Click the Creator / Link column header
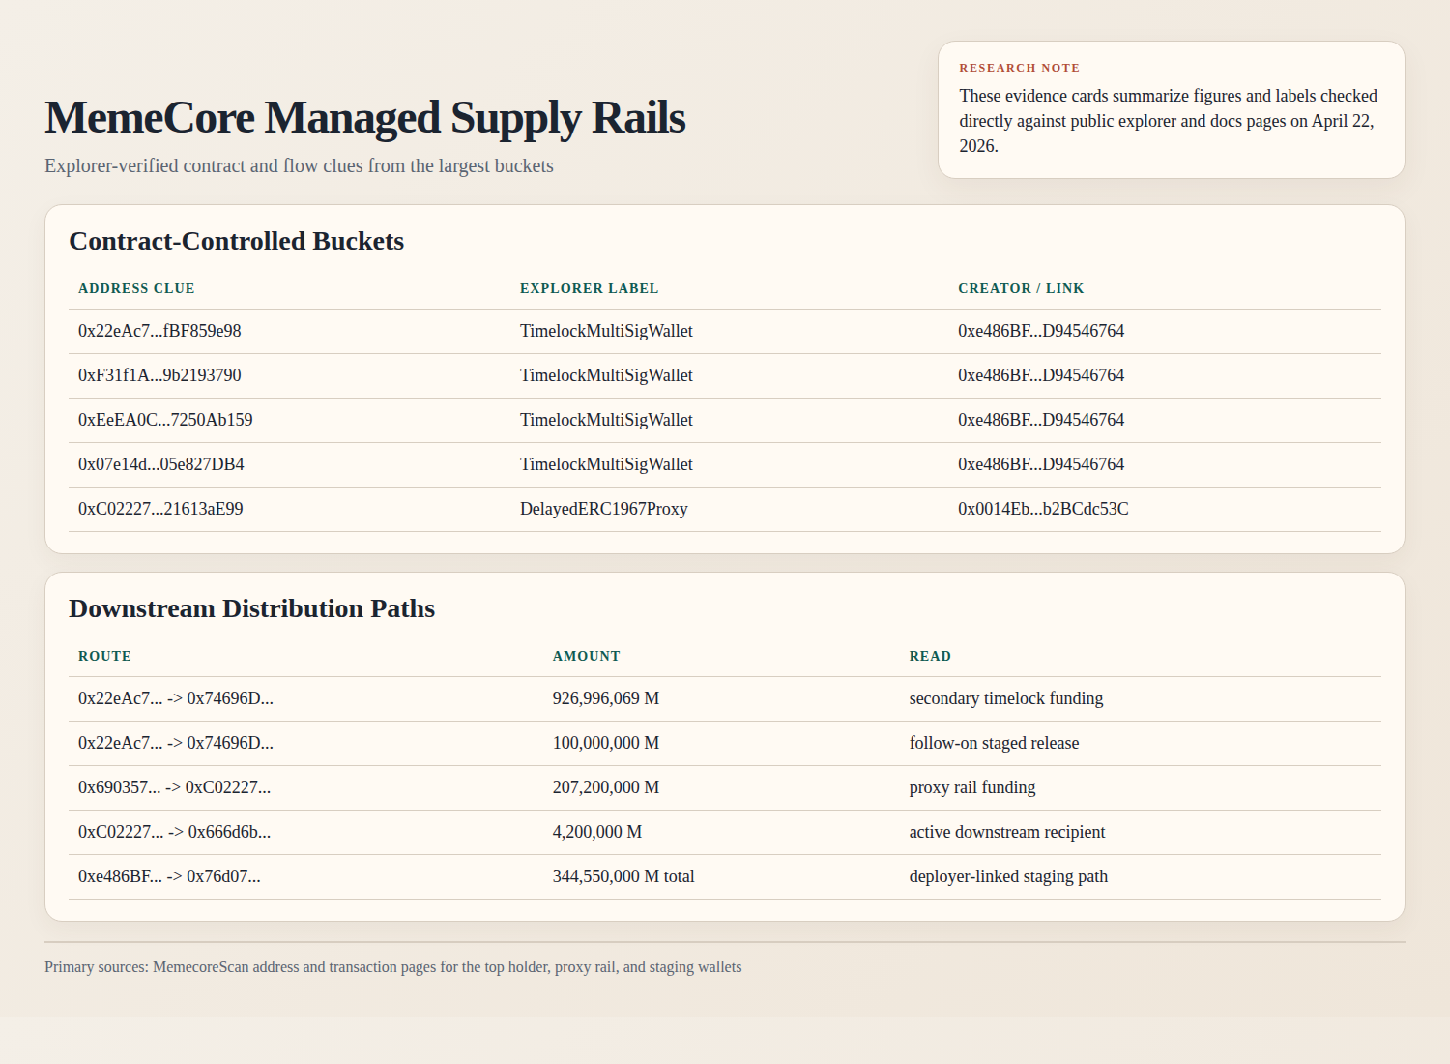 point(1021,288)
